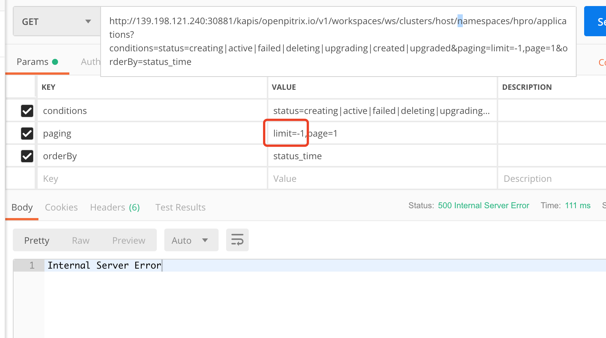Click the limit=-1,page=1 value cell
This screenshot has height=338, width=606.
[x=383, y=133]
